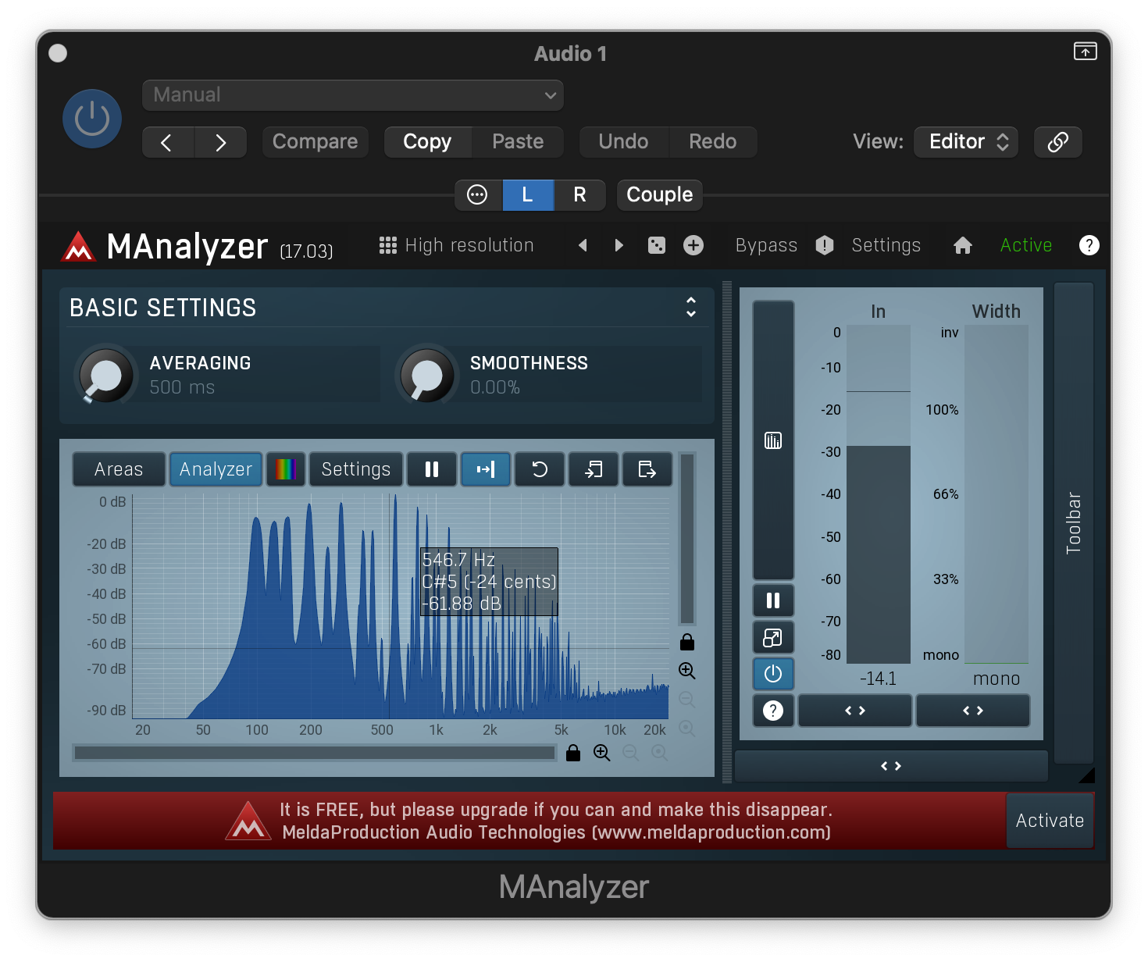1148x962 pixels.
Task: Click the spectrum color palette icon
Action: 286,469
